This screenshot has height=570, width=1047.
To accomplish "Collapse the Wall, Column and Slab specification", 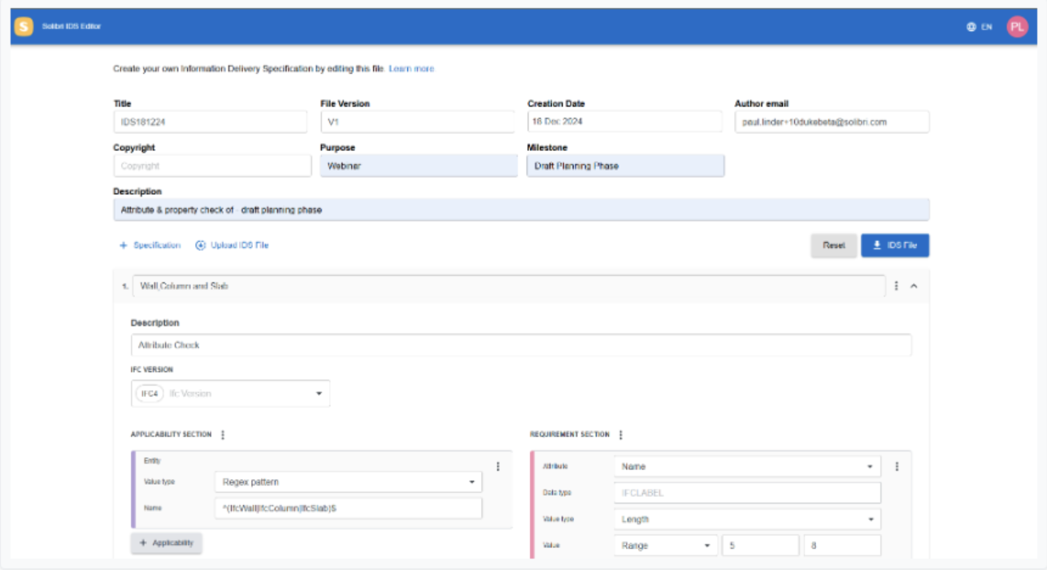I will [x=914, y=286].
